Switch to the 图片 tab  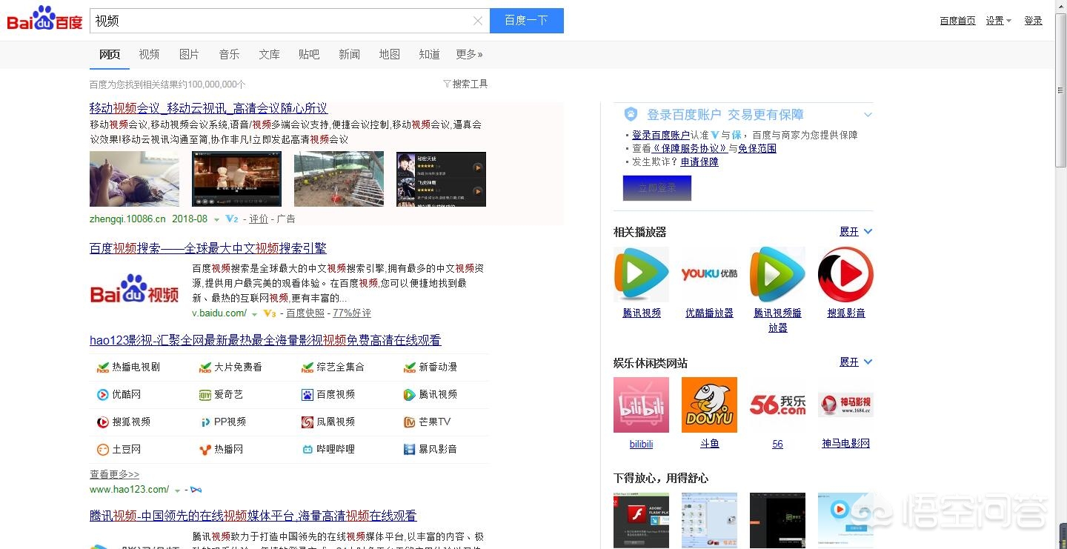[x=189, y=54]
